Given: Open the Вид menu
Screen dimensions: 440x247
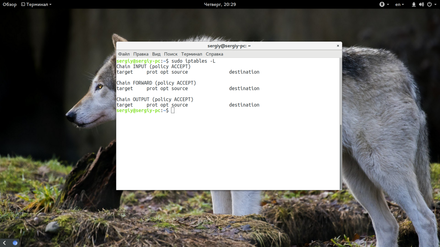Looking at the screenshot, I should point(156,54).
